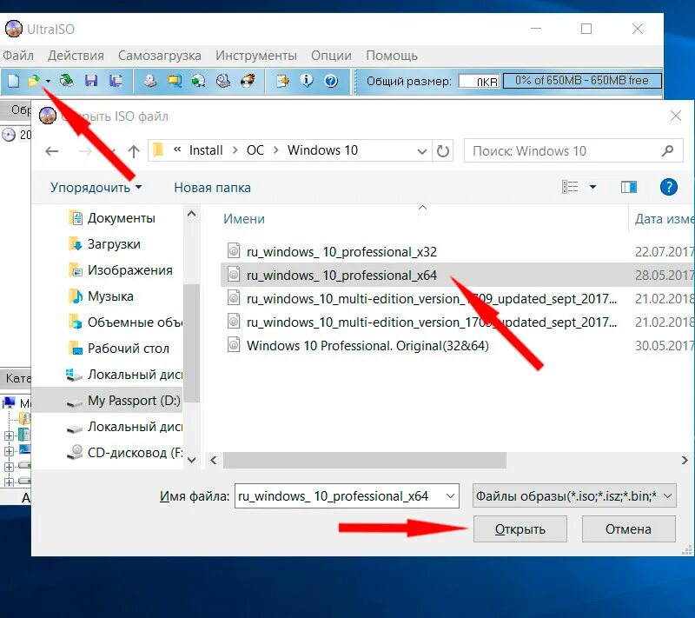
Task: Select Объемные объекты in navigation pane
Action: 125,322
